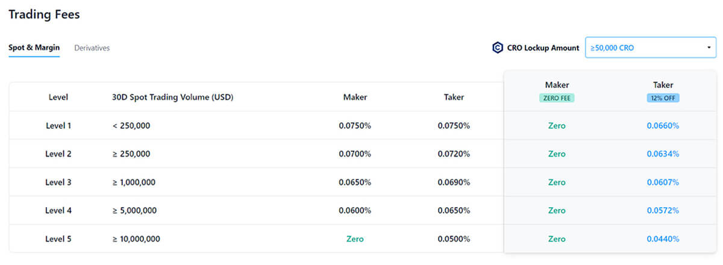This screenshot has width=723, height=265.
Task: Click the Level 3 row label
Action: 58,182
